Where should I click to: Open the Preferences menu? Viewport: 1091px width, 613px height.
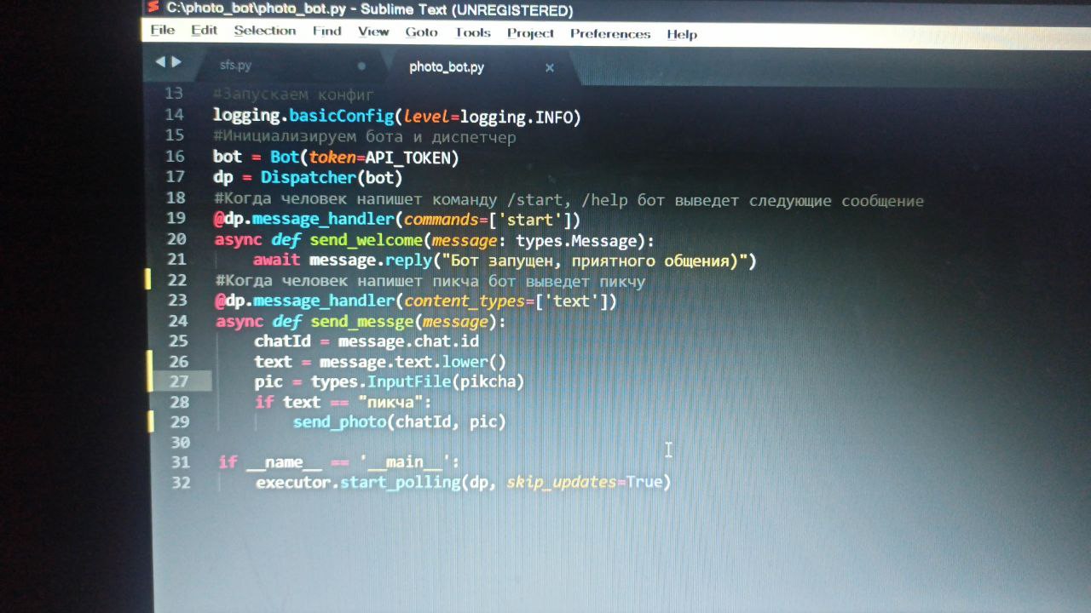tap(610, 34)
